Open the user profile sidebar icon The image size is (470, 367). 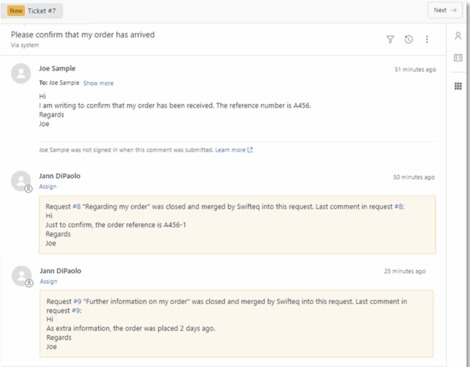coord(458,35)
